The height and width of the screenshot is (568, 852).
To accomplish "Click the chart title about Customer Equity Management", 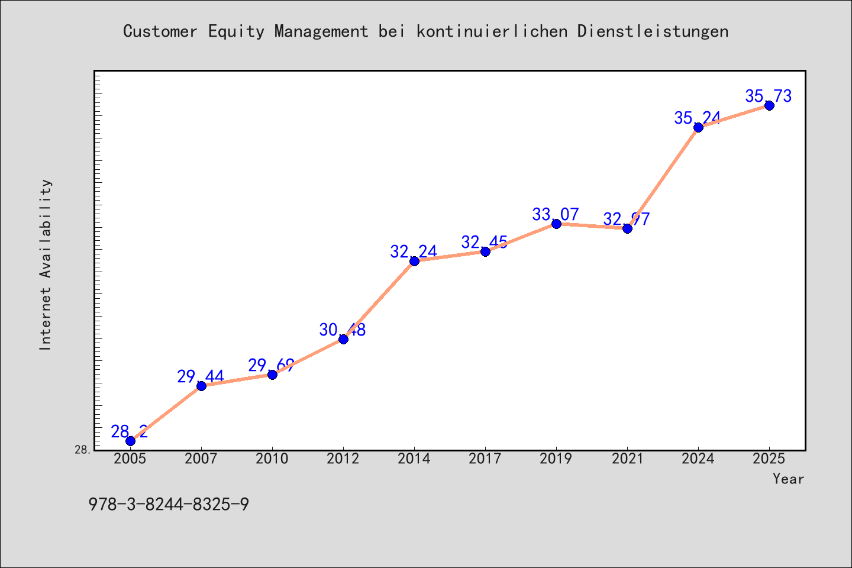I will pos(425,31).
